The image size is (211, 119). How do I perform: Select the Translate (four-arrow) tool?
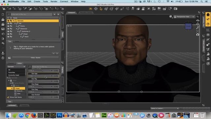click(117, 9)
